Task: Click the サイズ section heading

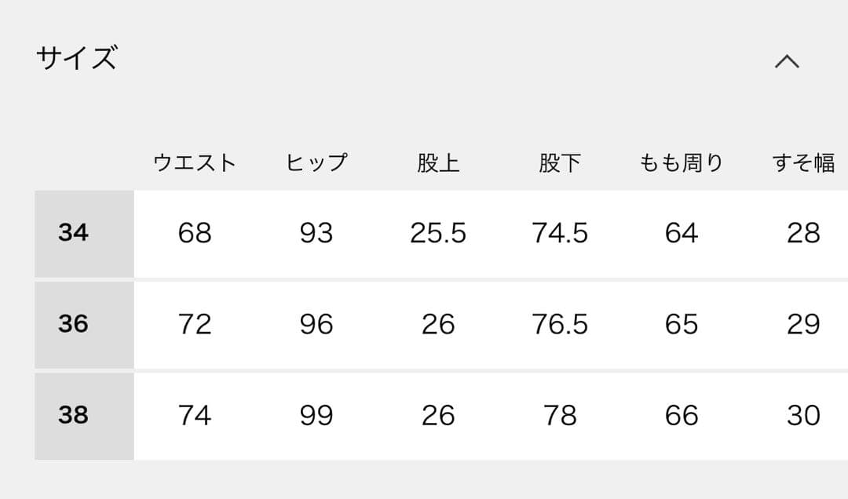Action: click(x=76, y=57)
